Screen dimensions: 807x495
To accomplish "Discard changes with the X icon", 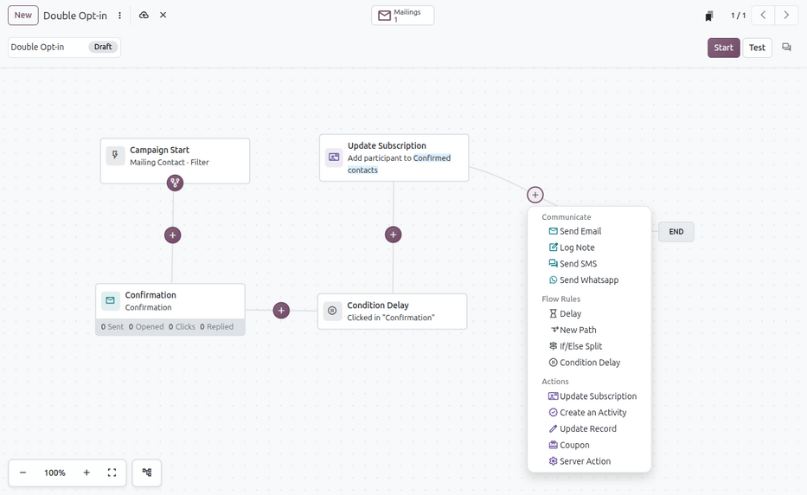I will pyautogui.click(x=163, y=15).
